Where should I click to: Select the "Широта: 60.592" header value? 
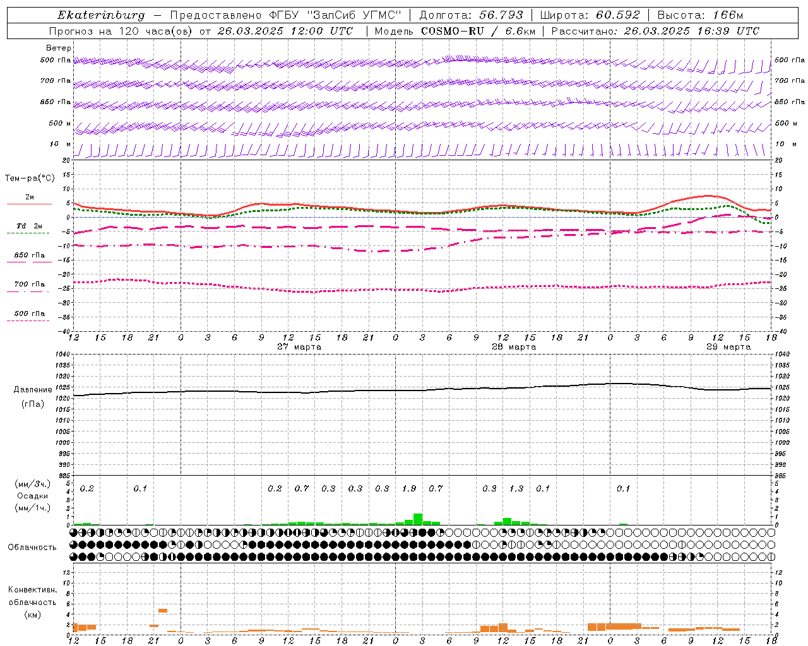point(590,15)
